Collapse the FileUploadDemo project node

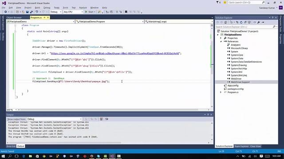[218, 35]
